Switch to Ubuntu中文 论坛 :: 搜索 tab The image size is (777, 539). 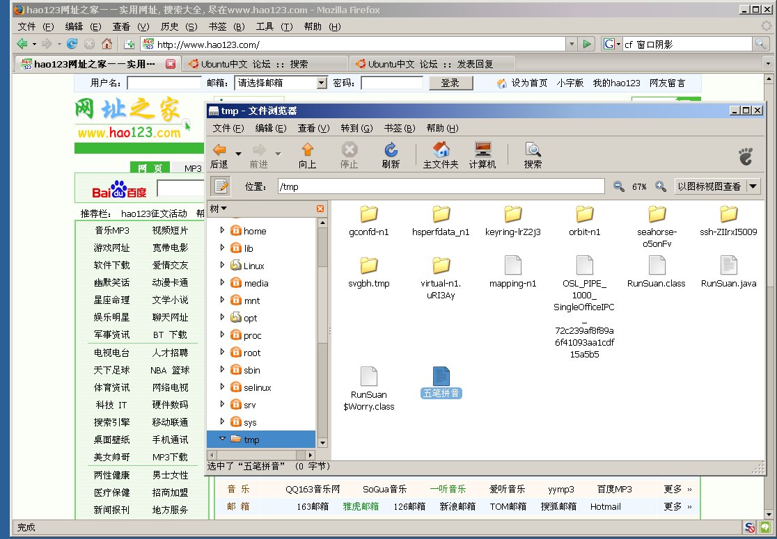click(264, 64)
